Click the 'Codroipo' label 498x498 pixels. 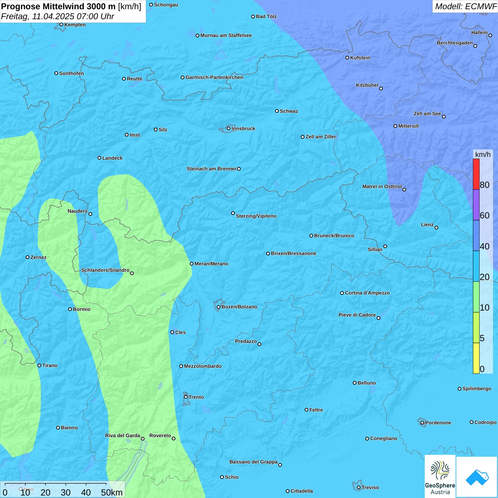[486, 422]
